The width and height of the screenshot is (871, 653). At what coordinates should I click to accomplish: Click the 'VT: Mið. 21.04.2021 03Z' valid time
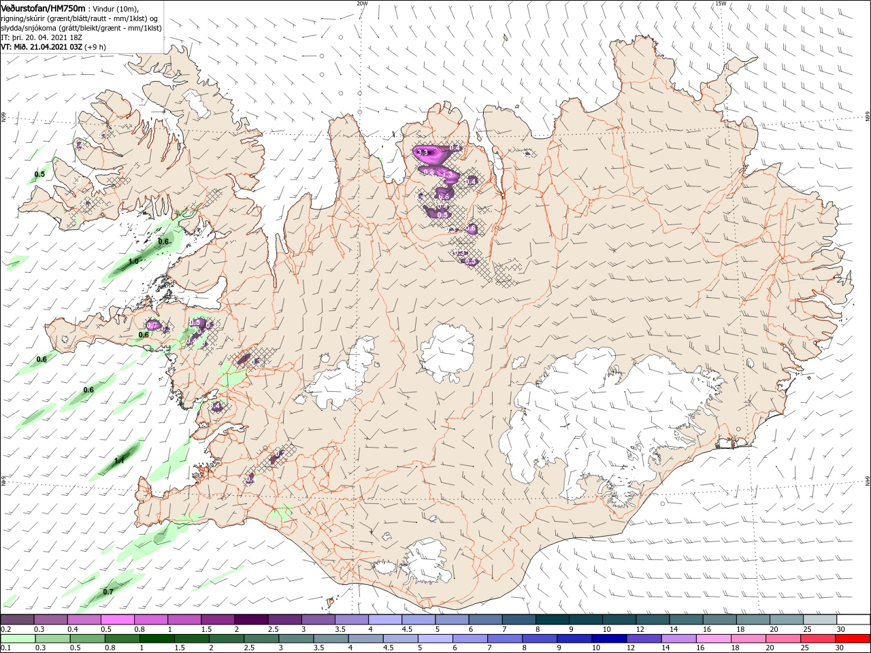point(42,47)
